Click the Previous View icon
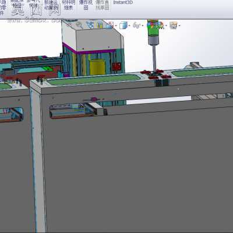The width and height of the screenshot is (233, 233). (90, 25)
